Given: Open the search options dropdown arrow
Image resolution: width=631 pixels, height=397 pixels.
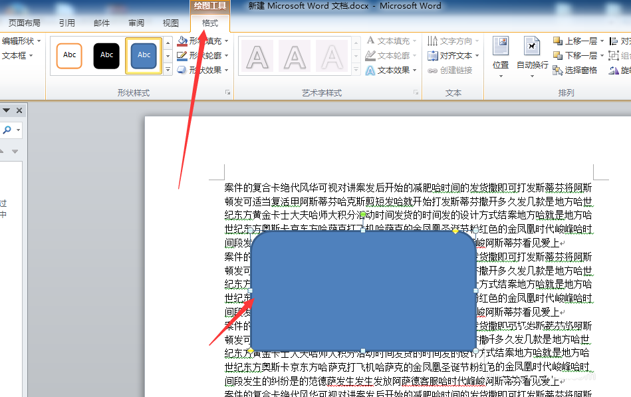Looking at the screenshot, I should tap(18, 130).
